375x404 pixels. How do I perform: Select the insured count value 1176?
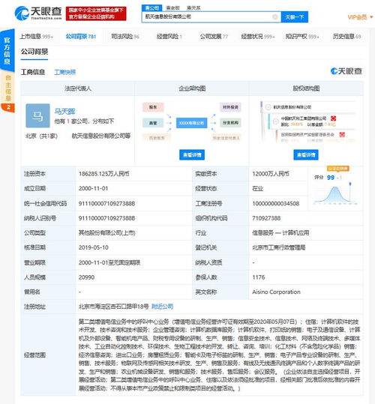(x=259, y=277)
